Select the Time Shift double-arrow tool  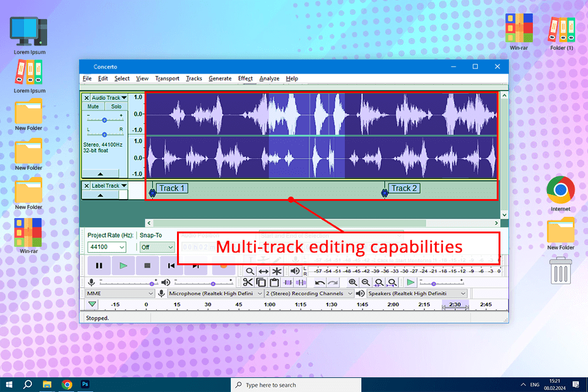263,271
